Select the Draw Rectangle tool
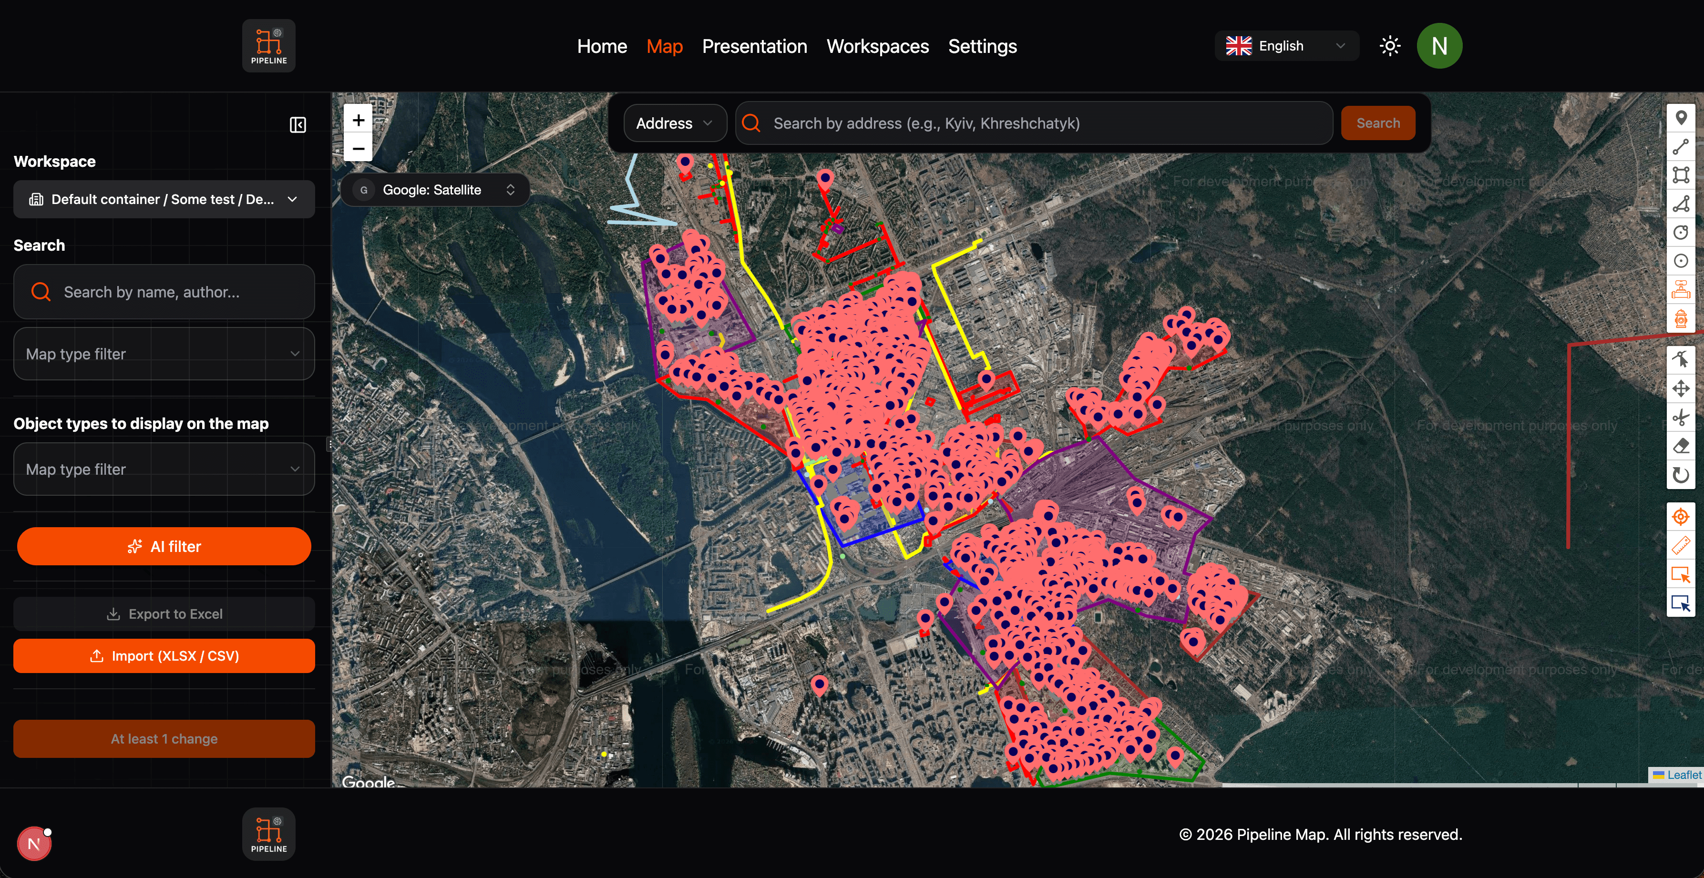1704x878 pixels. click(x=1681, y=175)
